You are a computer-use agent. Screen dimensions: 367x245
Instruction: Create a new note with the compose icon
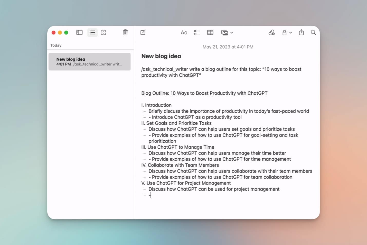tap(143, 32)
